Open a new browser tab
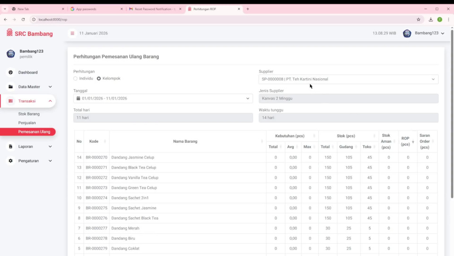454x256 pixels. (248, 9)
